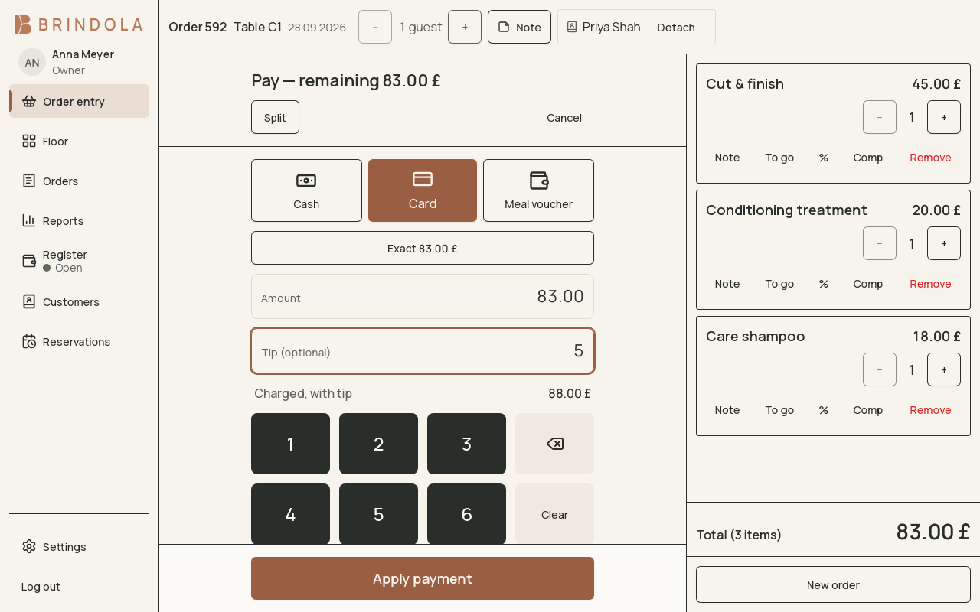Tap keypad digit 3
Image resolution: width=980 pixels, height=612 pixels.
pos(466,444)
